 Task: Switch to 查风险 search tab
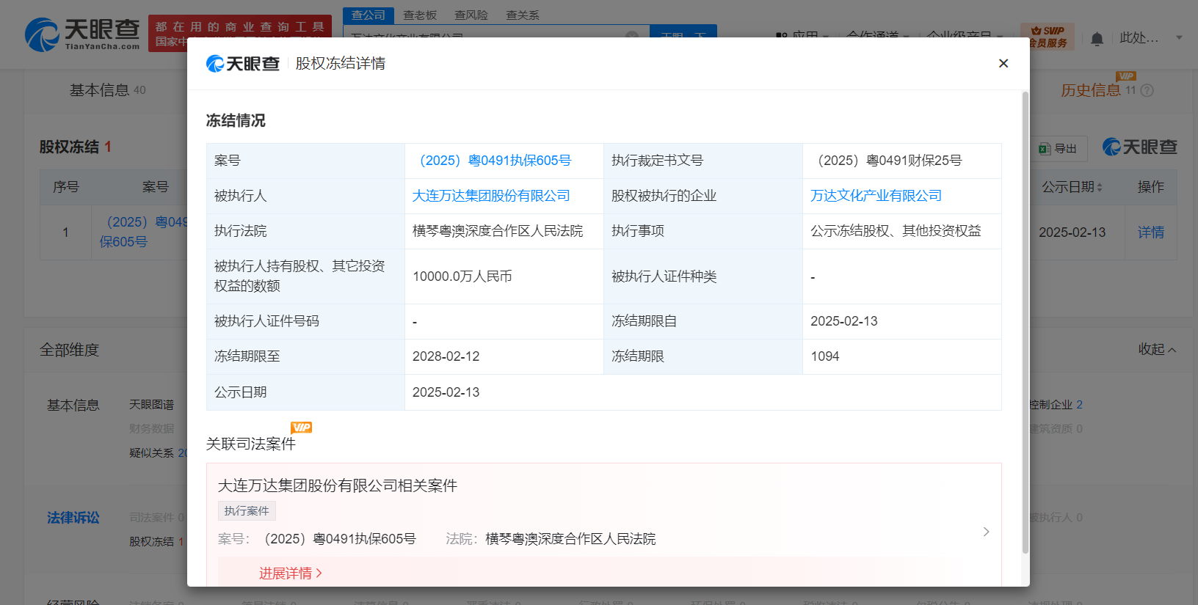pyautogui.click(x=471, y=15)
